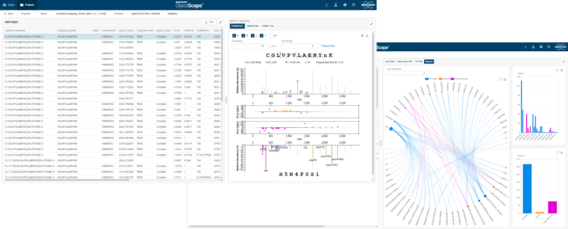Screen dimensions: 568x229
Task: Uncheck the uppercase Y ion checkbox
Action: coord(262,35)
